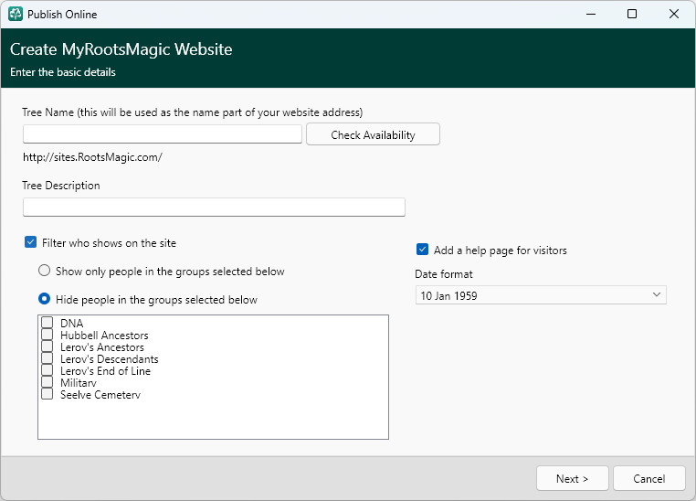The image size is (696, 501).
Task: Select Hide people in groups radio button
Action: [45, 299]
